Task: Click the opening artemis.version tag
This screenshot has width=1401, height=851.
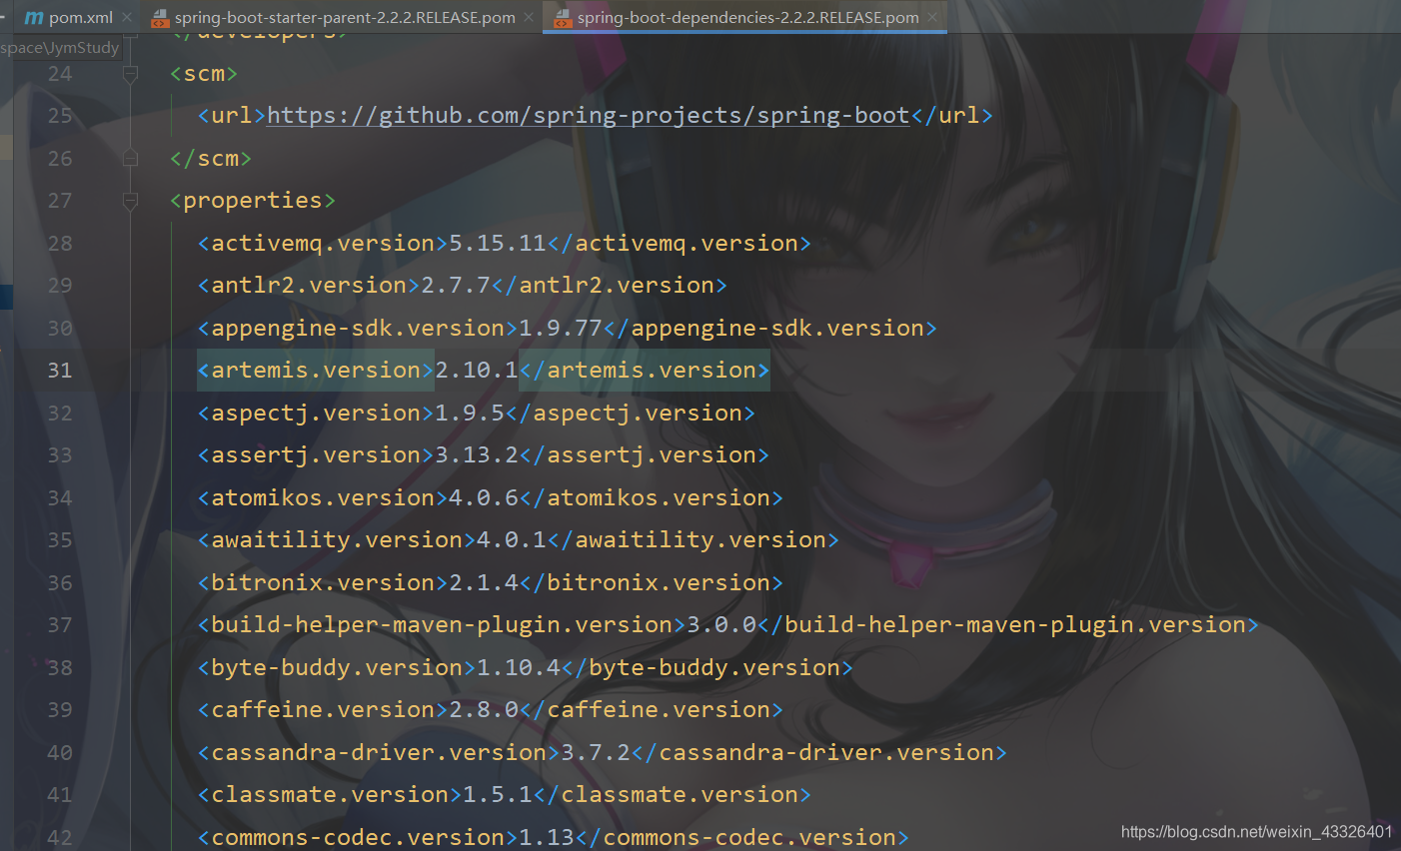Action: pyautogui.click(x=316, y=371)
